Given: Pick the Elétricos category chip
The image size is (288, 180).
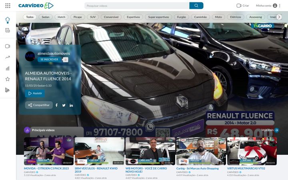Looking at the screenshot, I should click(x=236, y=17).
